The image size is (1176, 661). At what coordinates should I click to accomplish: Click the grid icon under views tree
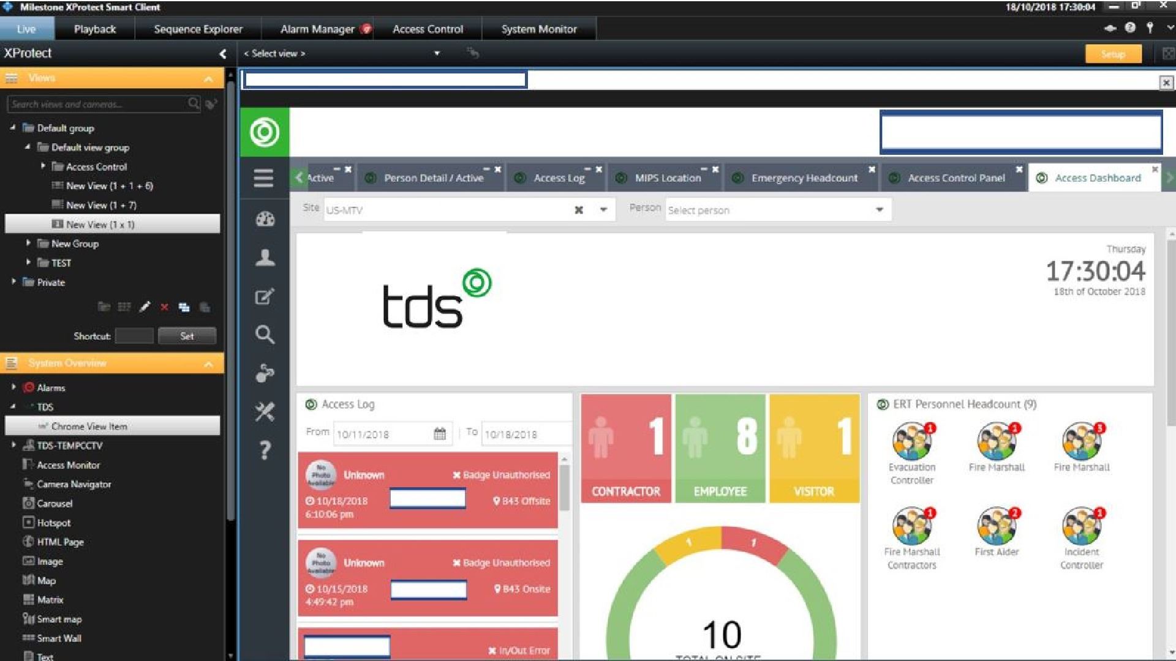[x=124, y=307]
